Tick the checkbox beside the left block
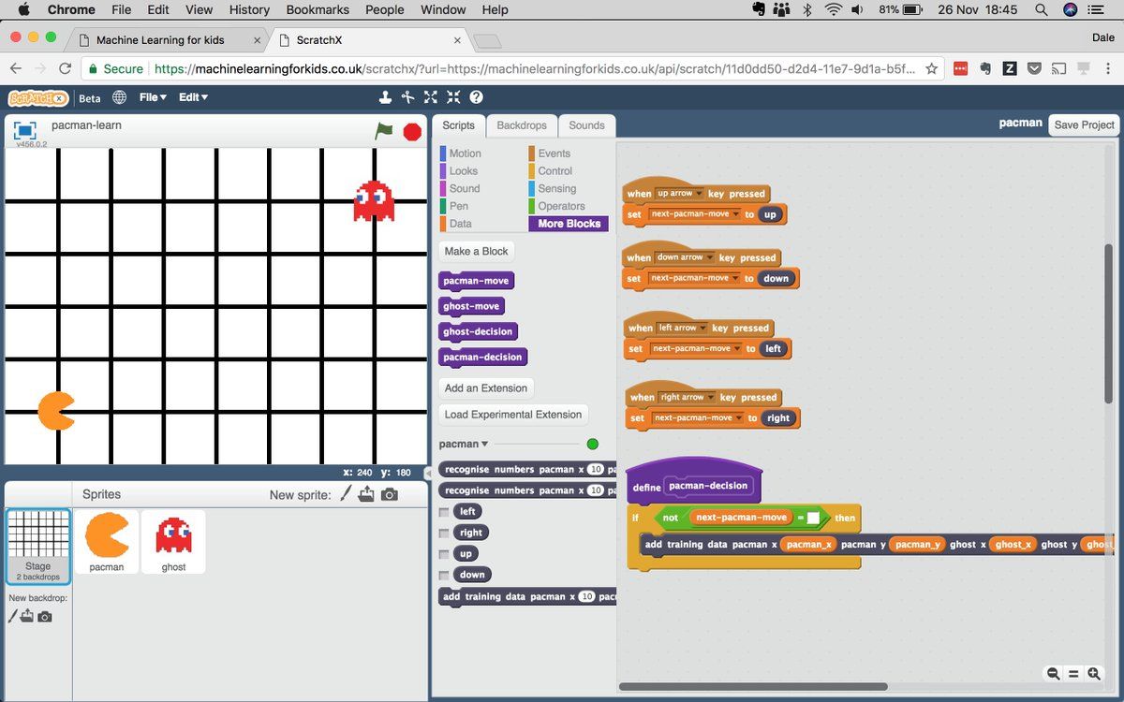Image resolution: width=1124 pixels, height=702 pixels. click(444, 512)
